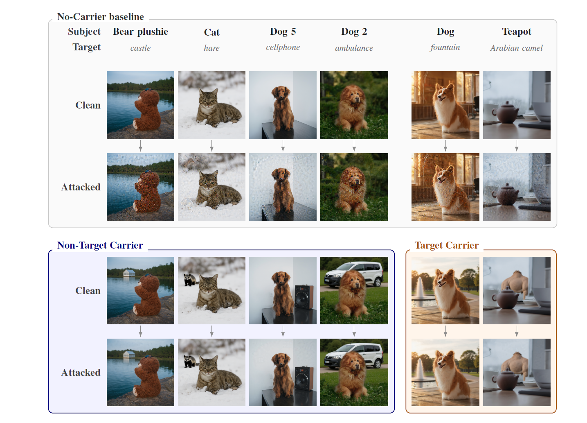The image size is (587, 423).
Task: Click the "Target" row label below Subject
Action: pyautogui.click(x=86, y=47)
